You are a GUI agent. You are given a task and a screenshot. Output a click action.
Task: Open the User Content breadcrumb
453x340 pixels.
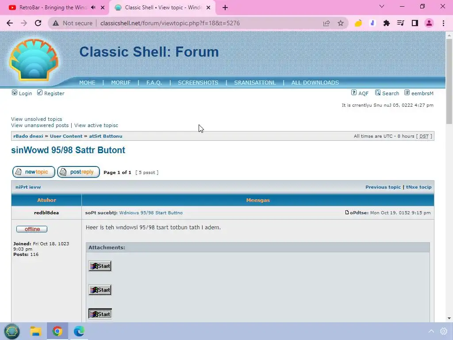[x=66, y=136]
